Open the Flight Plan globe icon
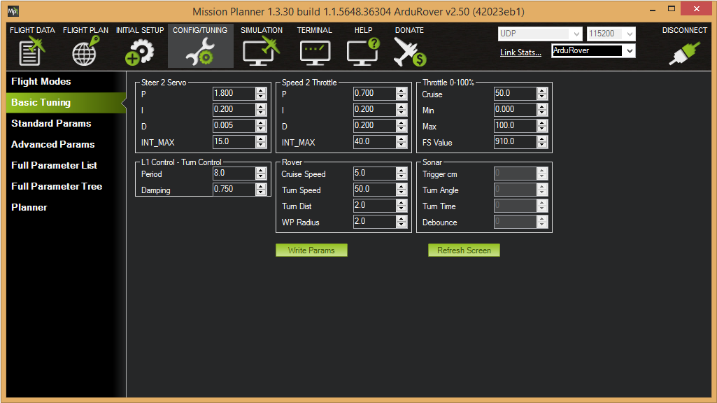 click(x=85, y=49)
